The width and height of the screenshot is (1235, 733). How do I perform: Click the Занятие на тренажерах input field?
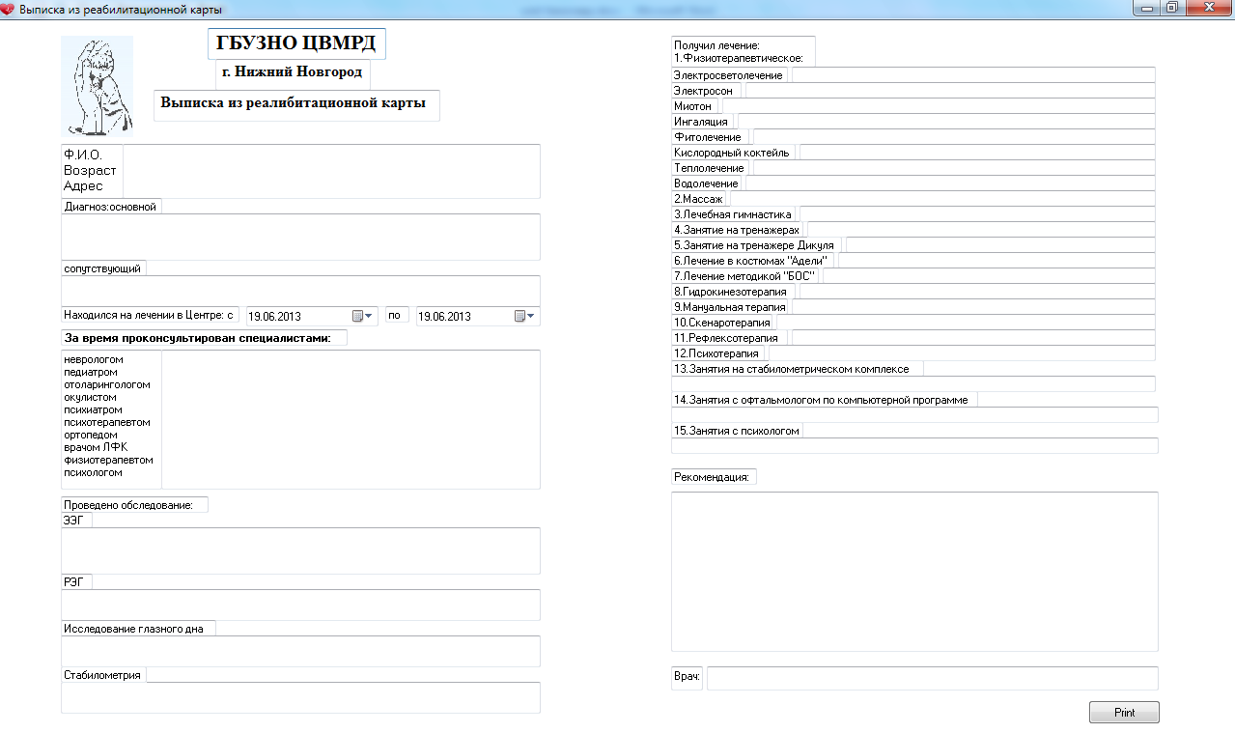981,229
